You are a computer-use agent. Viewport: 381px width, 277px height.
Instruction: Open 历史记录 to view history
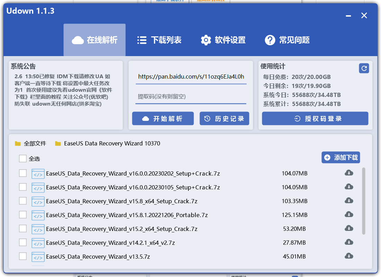click(224, 118)
